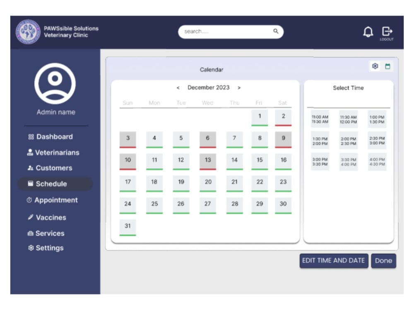The height and width of the screenshot is (310, 414).
Task: Select December 9 on calendar
Action: 283,139
